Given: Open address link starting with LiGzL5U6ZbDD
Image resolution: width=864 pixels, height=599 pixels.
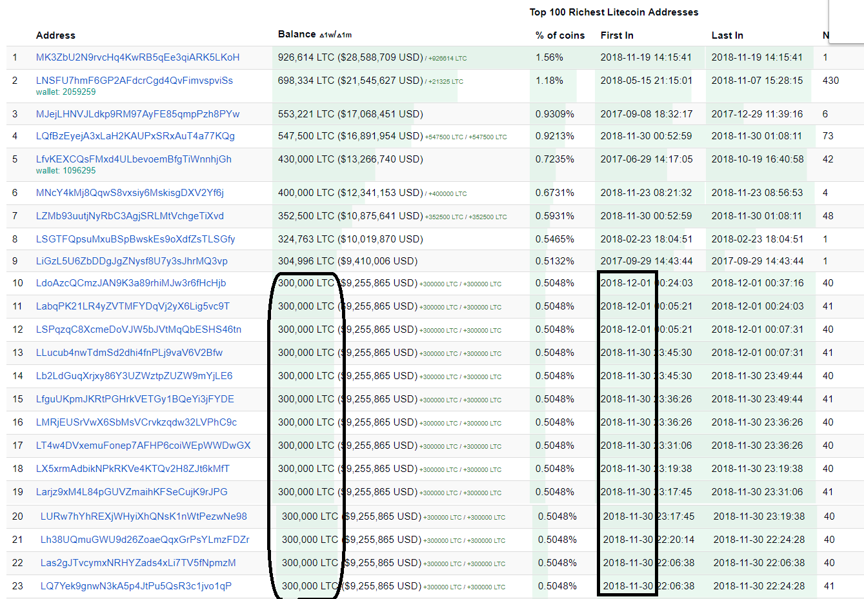Looking at the screenshot, I should (132, 261).
